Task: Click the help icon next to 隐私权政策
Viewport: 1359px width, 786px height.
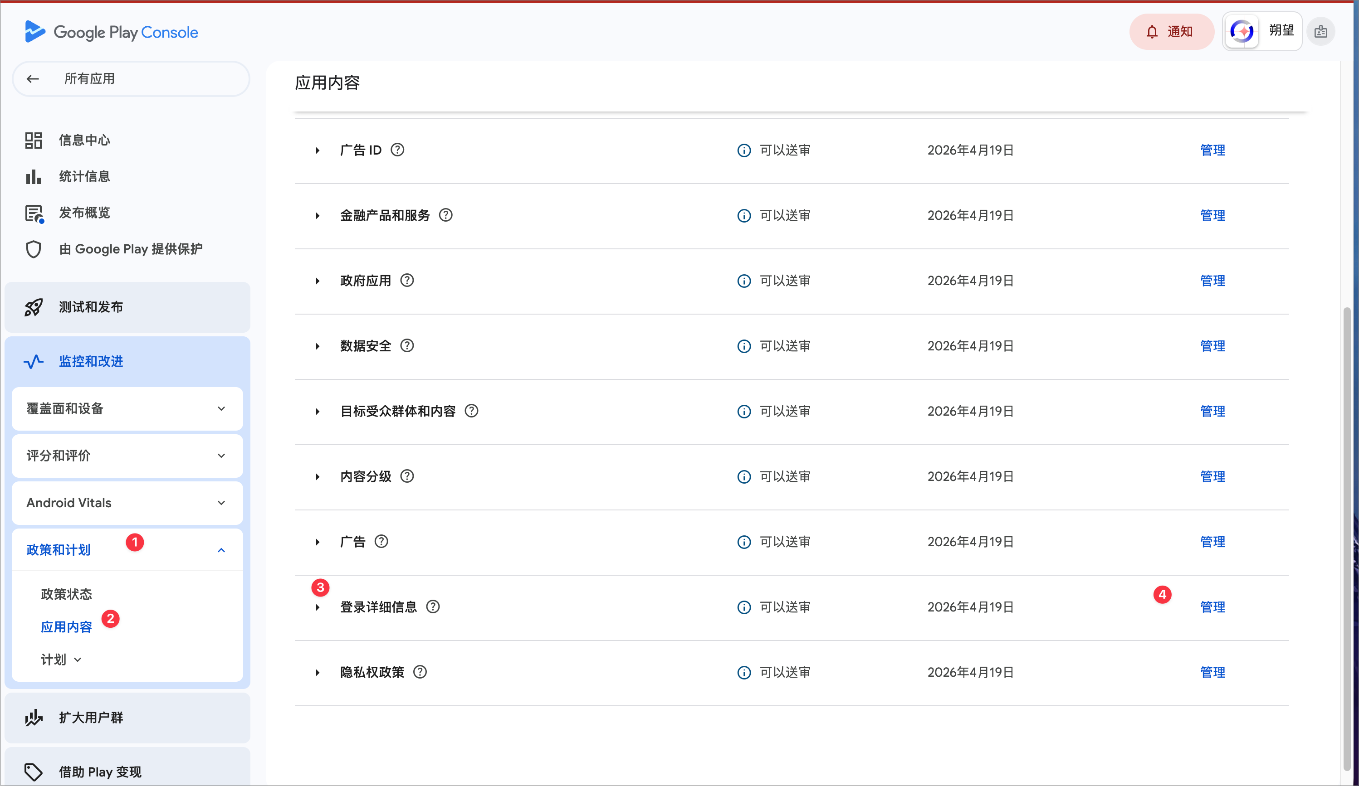Action: tap(420, 672)
